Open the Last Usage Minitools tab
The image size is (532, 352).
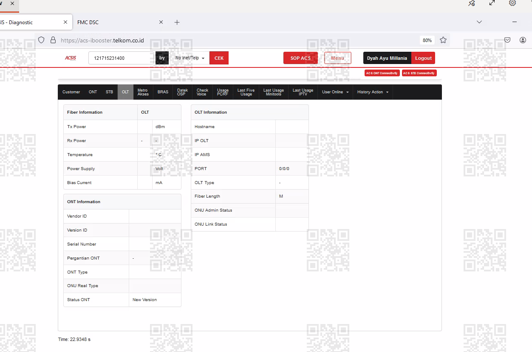click(x=274, y=92)
